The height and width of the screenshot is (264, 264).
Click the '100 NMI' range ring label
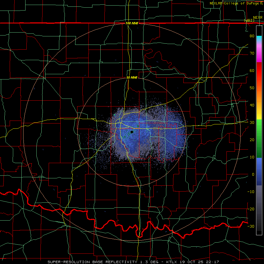click(132, 23)
